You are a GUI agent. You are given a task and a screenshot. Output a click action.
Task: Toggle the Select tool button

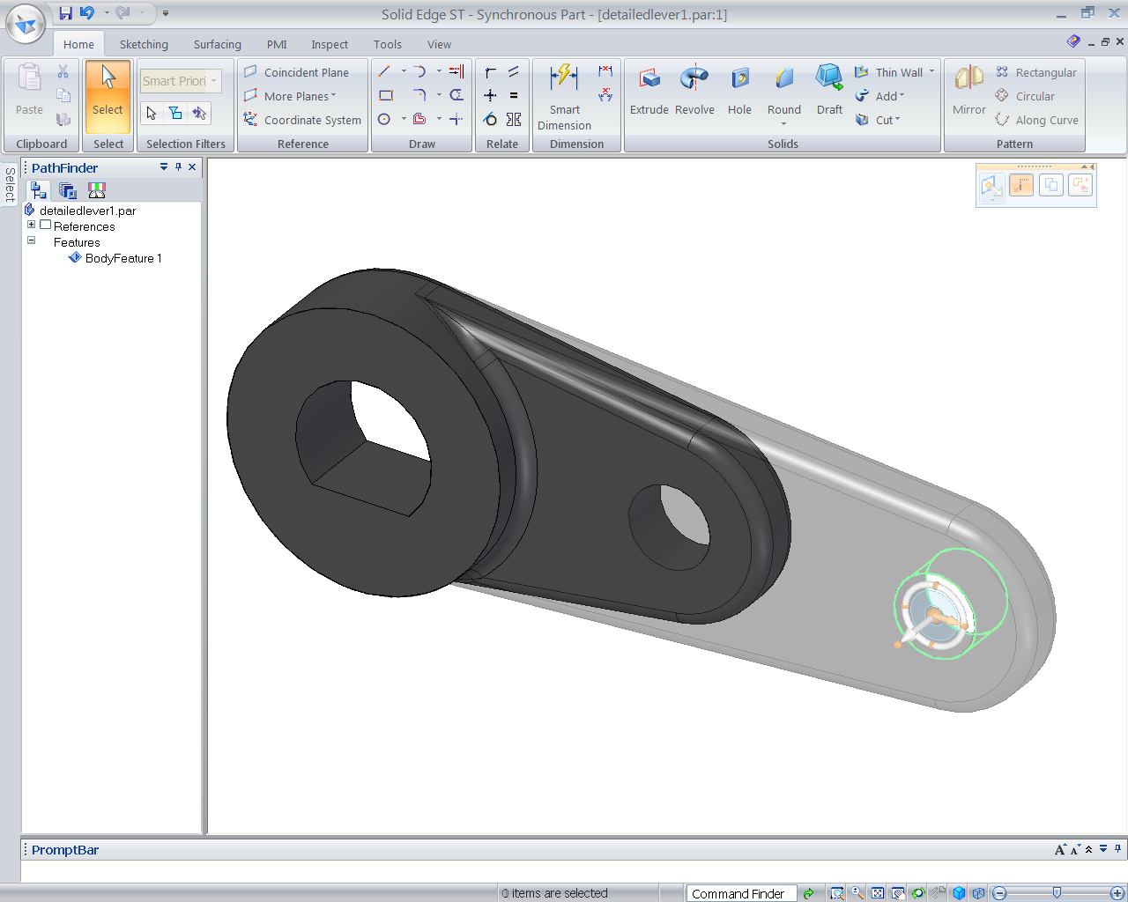(x=108, y=96)
